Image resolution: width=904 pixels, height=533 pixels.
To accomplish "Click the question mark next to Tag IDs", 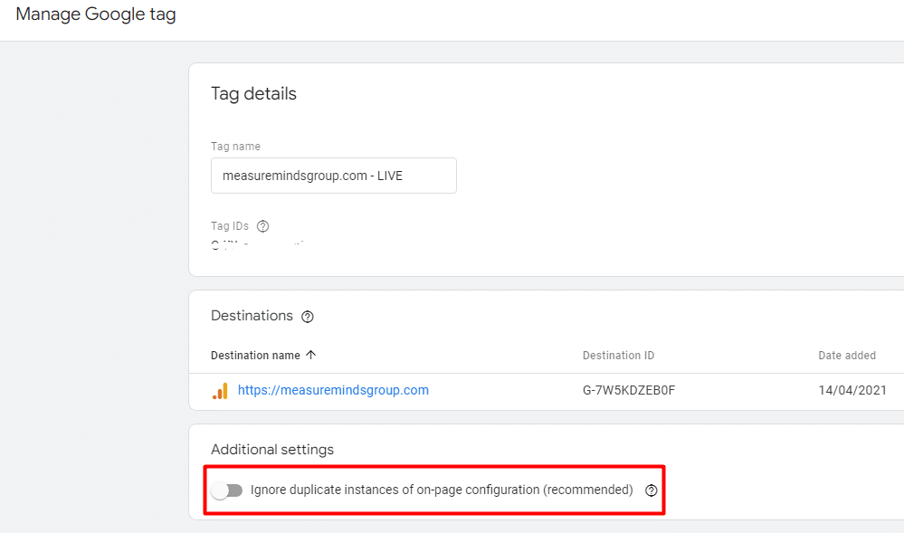I will (x=261, y=225).
